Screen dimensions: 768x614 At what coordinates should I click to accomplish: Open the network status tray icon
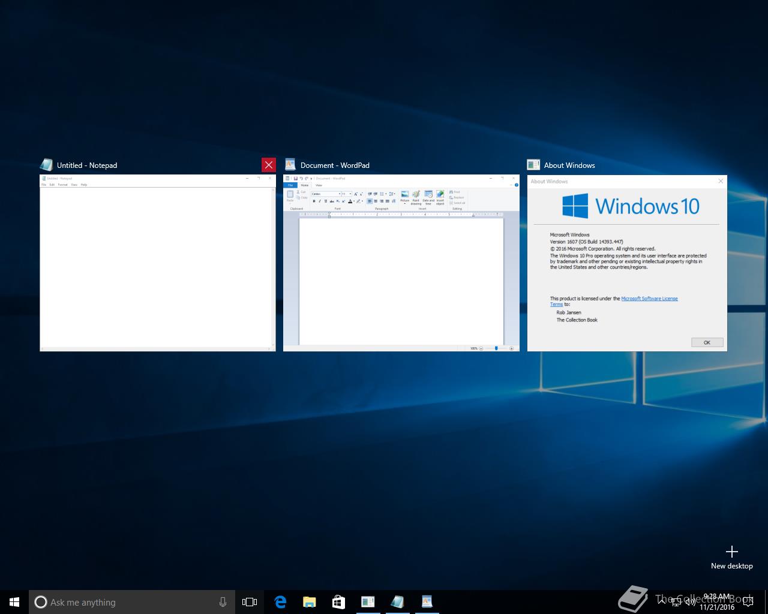(676, 602)
